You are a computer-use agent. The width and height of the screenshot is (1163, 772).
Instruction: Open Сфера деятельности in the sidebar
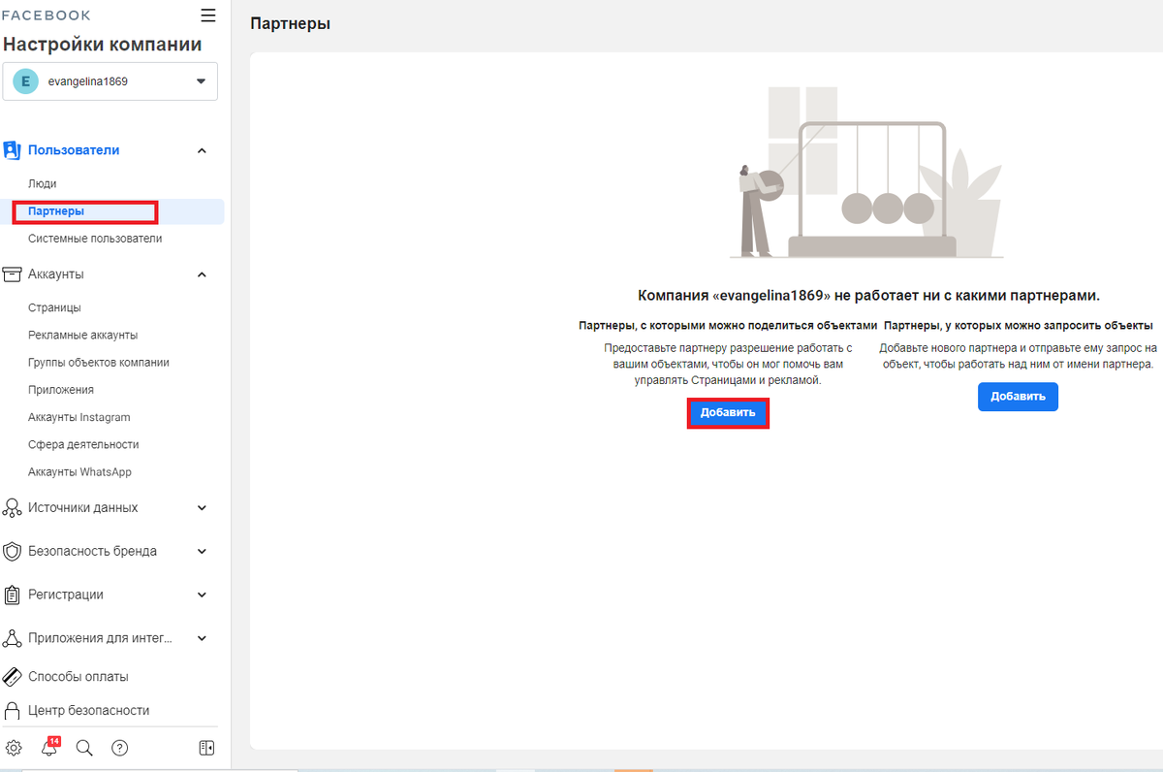83,444
